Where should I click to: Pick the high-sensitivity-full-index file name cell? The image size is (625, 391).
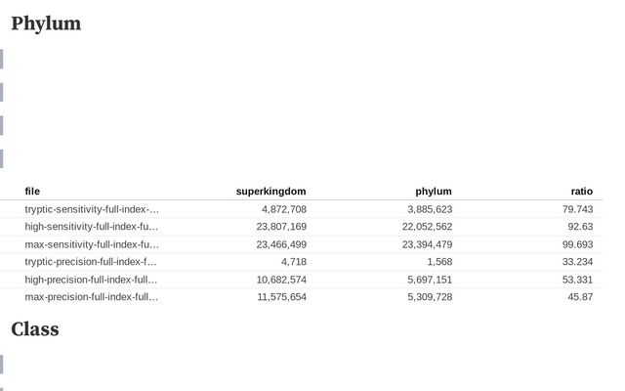(92, 227)
